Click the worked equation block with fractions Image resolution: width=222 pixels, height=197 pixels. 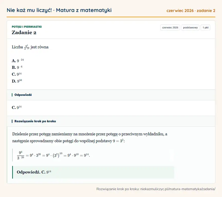pyautogui.click(x=93, y=155)
